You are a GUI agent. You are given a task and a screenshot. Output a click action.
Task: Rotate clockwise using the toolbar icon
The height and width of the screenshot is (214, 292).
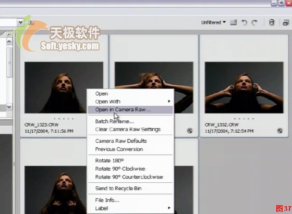point(254,22)
